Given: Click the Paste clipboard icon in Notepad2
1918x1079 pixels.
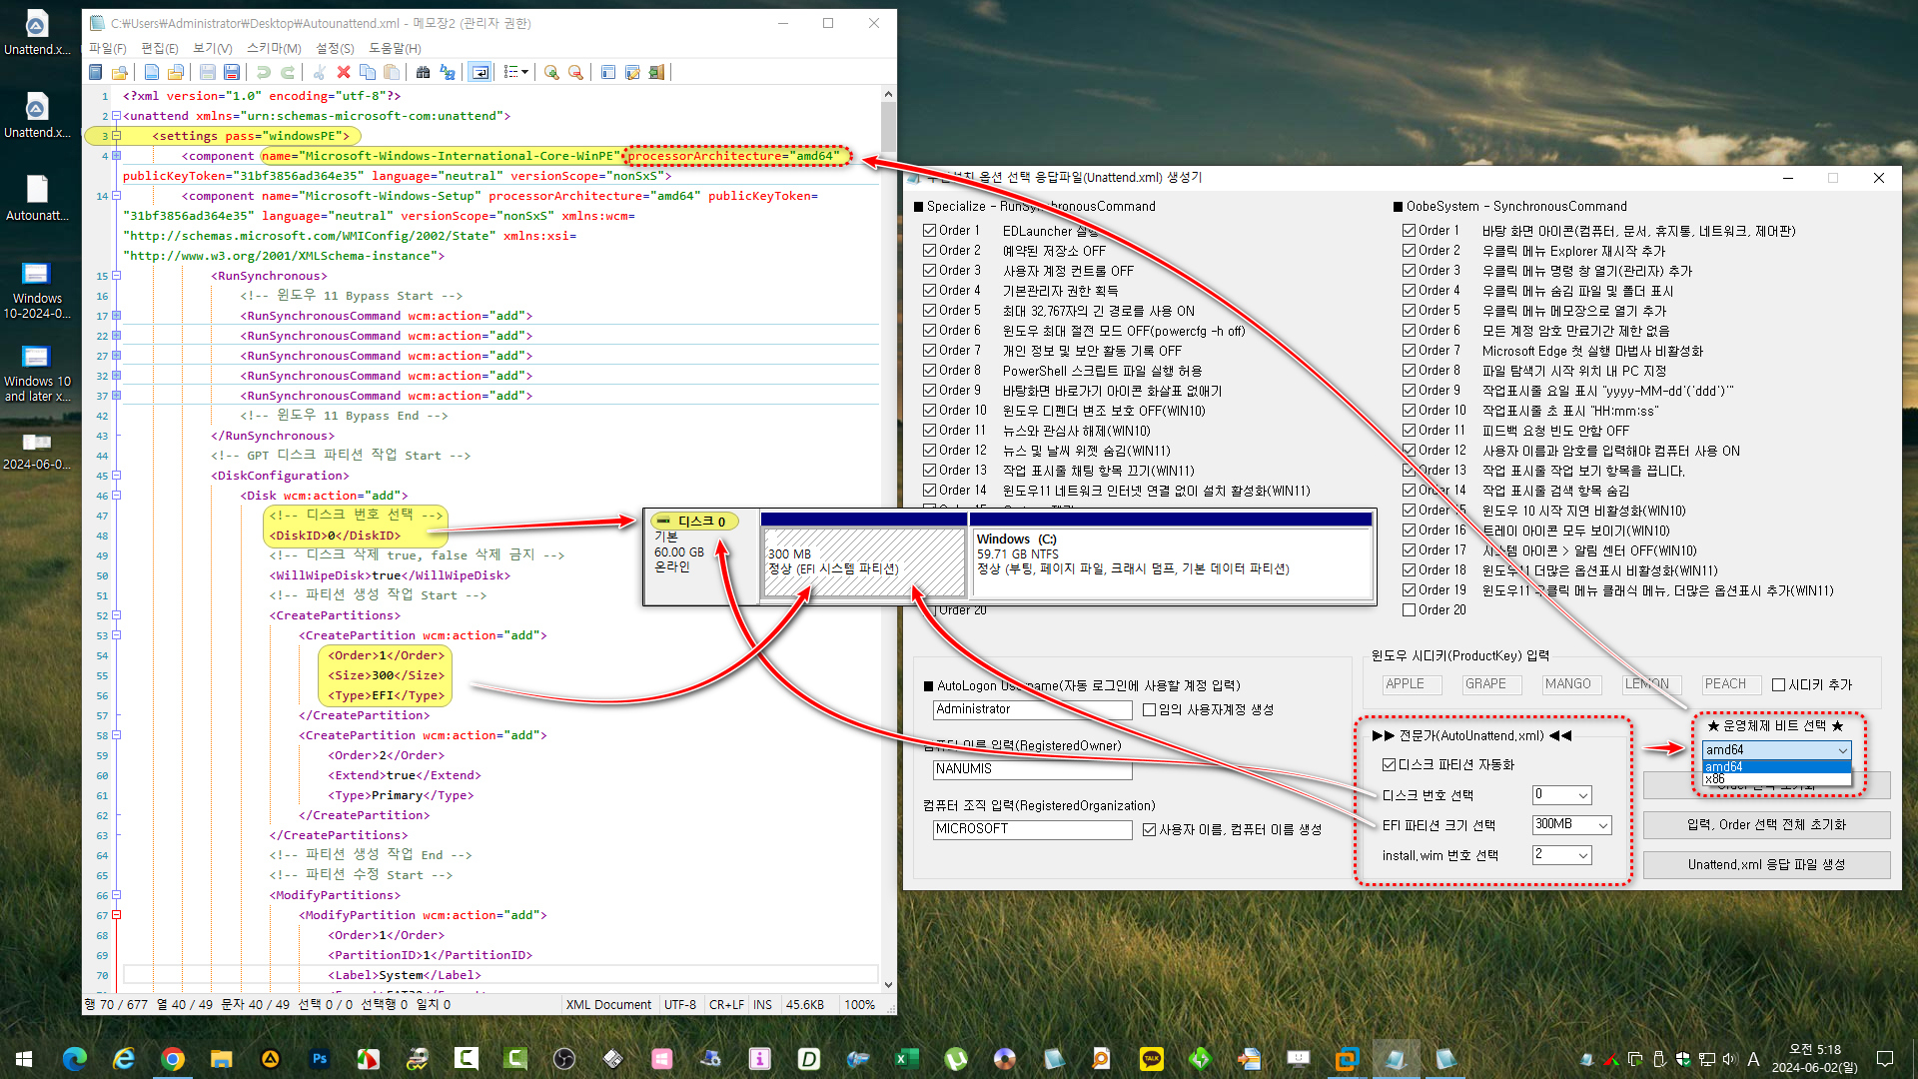Looking at the screenshot, I should point(393,72).
